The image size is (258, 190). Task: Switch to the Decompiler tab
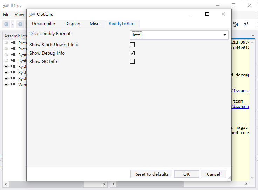(43, 24)
